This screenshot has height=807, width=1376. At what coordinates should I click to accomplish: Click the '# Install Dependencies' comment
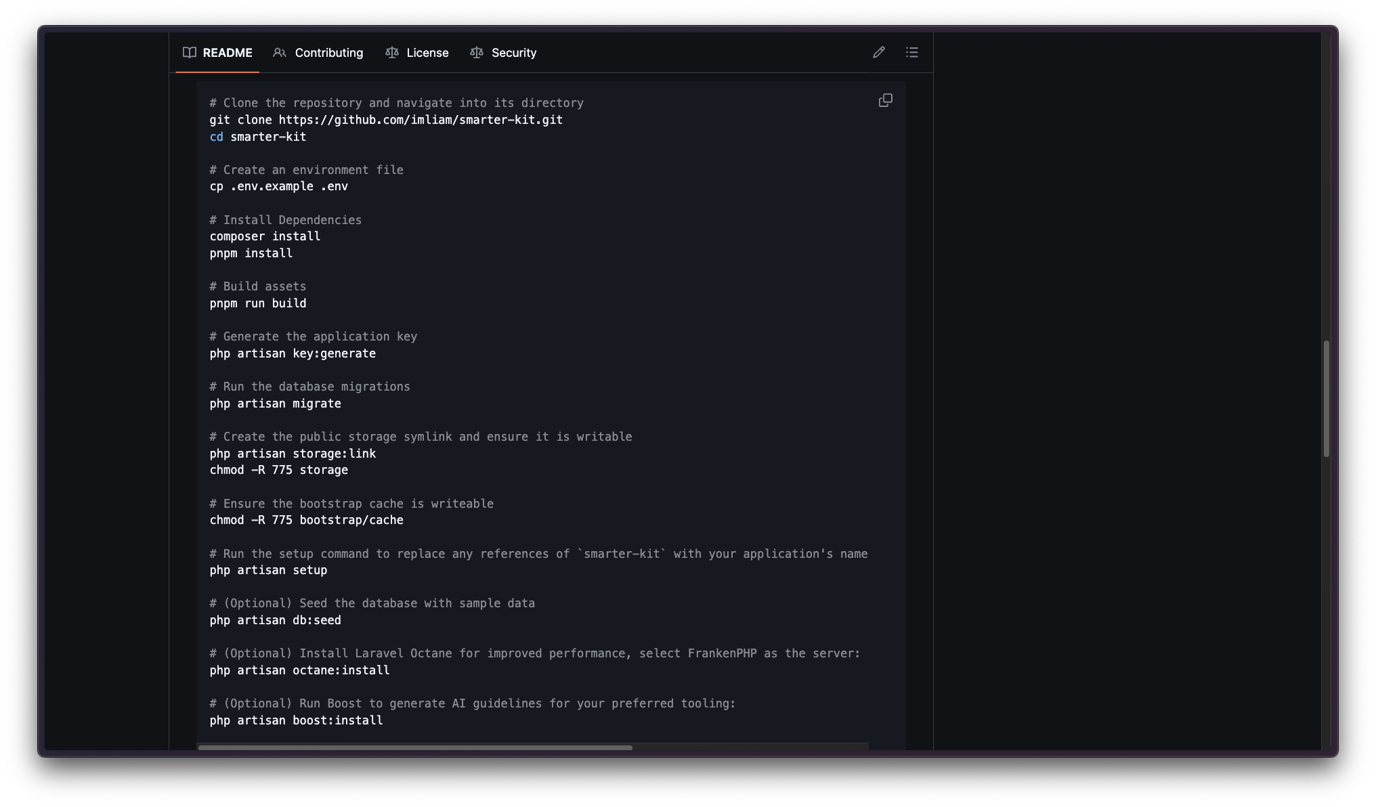click(x=286, y=220)
